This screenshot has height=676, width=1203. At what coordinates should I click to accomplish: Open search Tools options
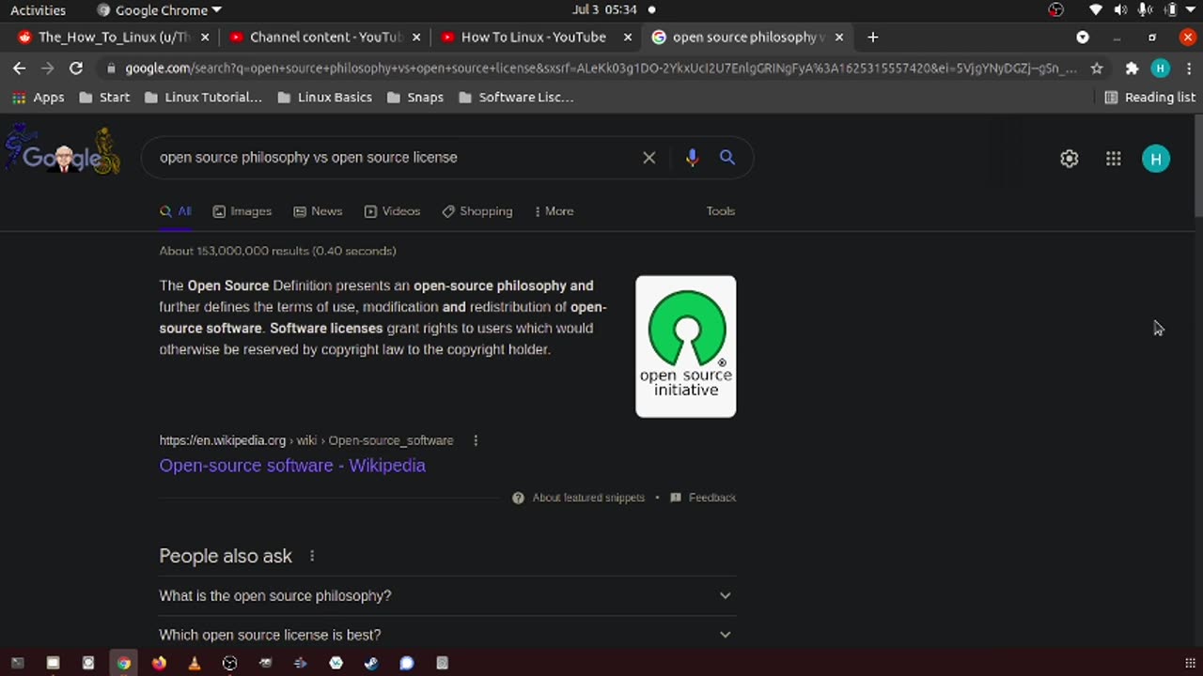tap(721, 211)
